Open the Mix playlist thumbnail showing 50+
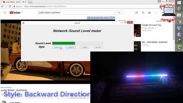The image size is (183, 103). coord(137,46)
